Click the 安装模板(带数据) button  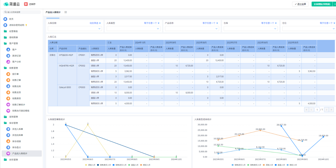323,4
